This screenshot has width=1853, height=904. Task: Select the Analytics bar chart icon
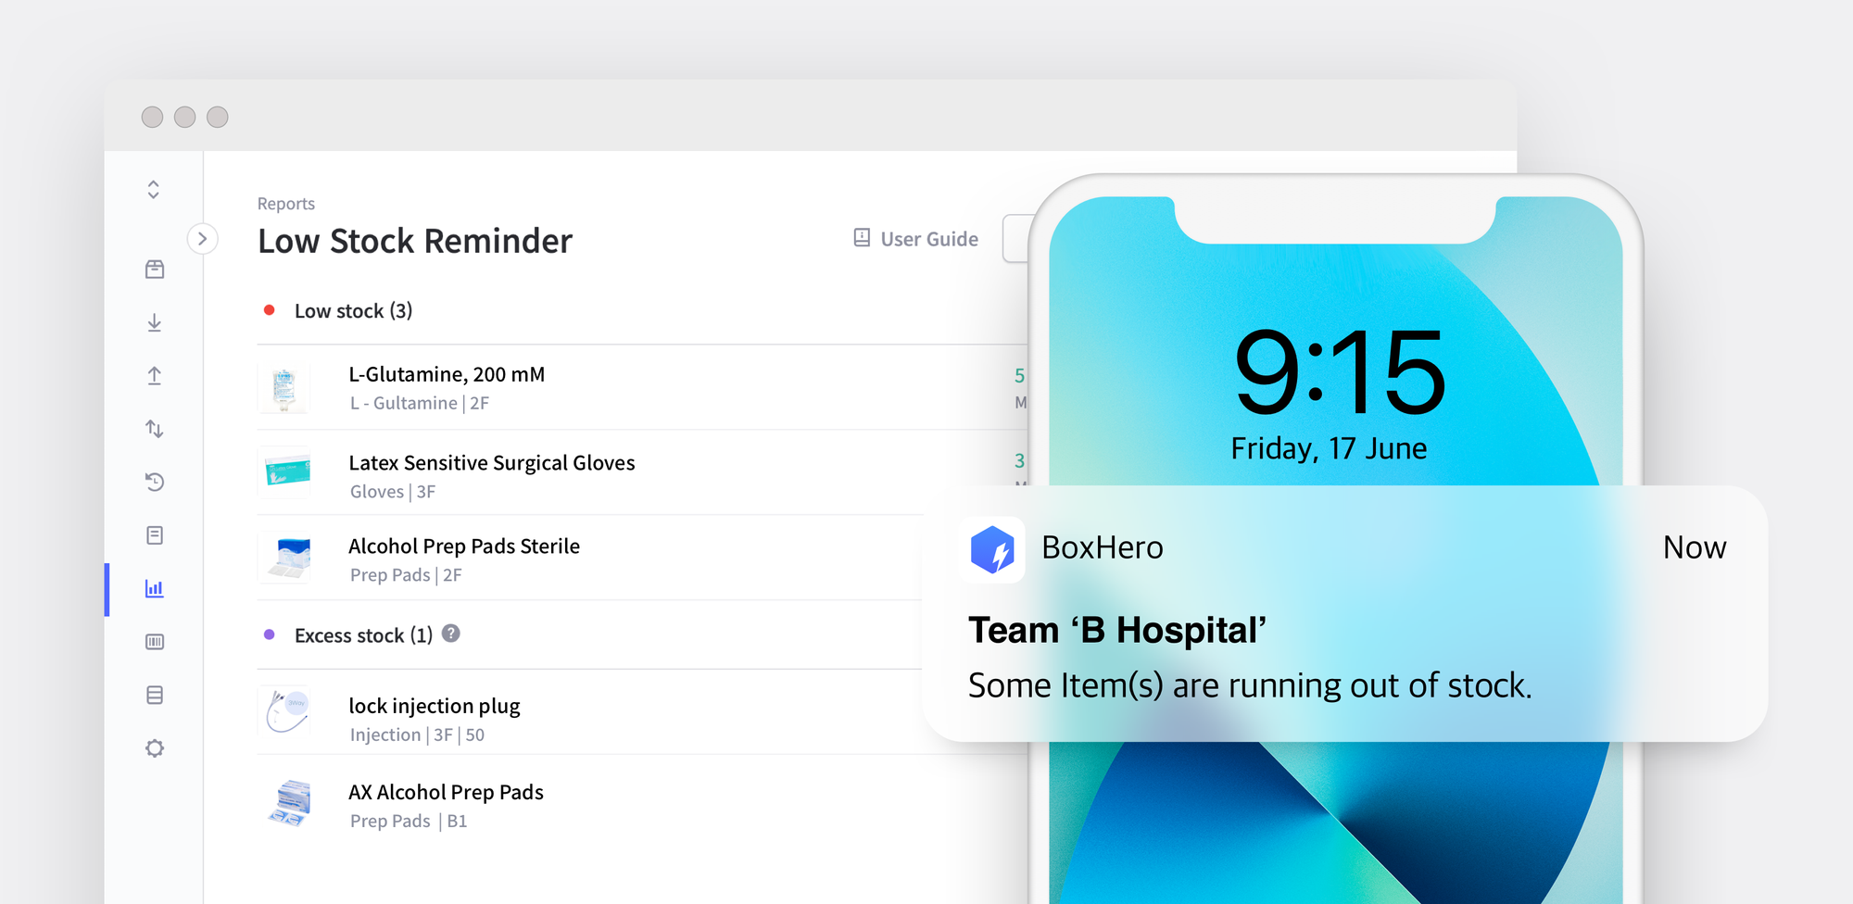tap(155, 588)
